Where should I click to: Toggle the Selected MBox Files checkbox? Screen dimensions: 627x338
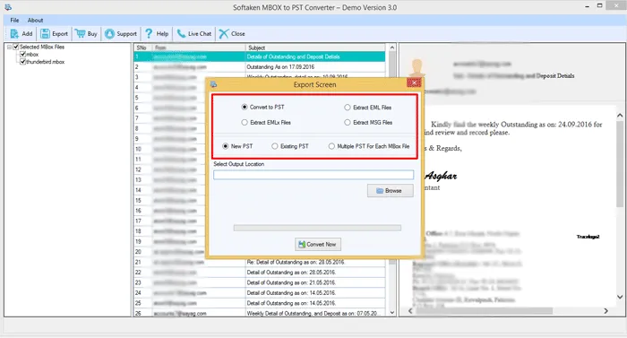pos(16,47)
